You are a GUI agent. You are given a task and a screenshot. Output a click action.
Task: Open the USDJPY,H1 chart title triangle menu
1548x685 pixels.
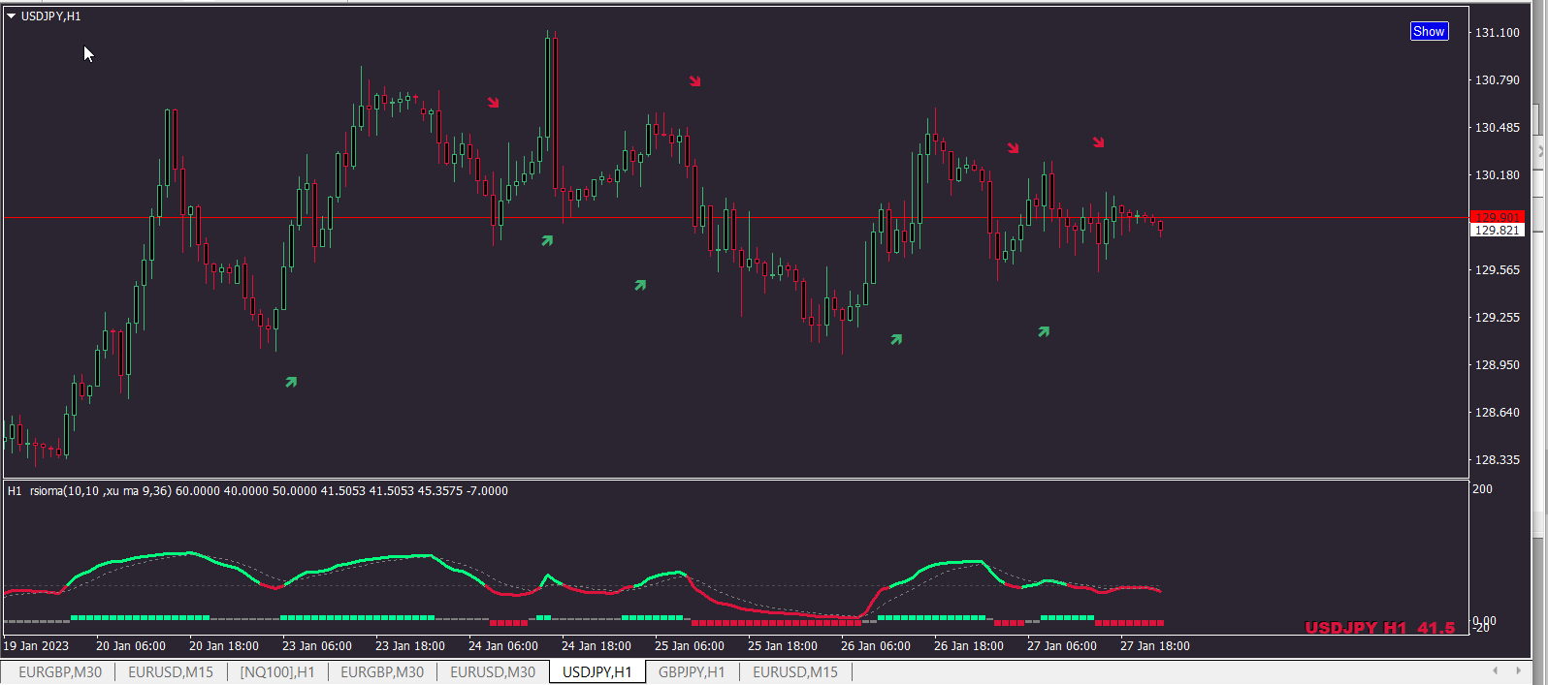12,16
